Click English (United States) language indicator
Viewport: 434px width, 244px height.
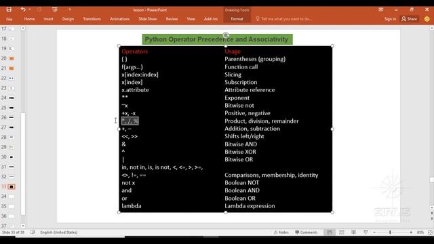(59, 232)
